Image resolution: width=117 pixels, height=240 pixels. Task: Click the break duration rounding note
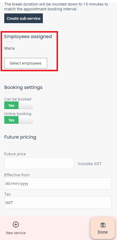coord(56,7)
